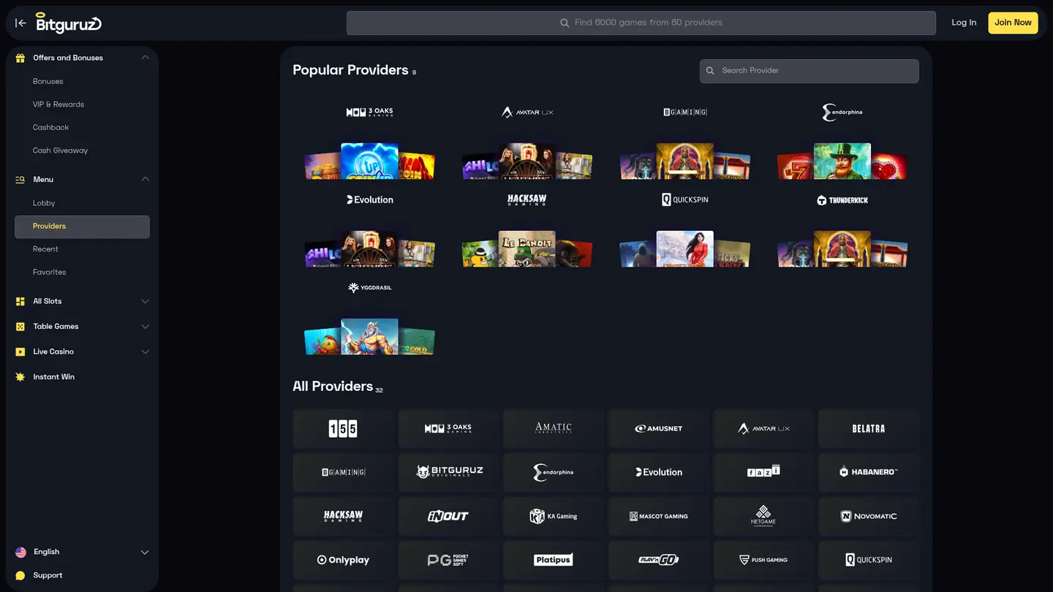Open the Bitguruz logo home link
This screenshot has width=1053, height=592.
click(x=69, y=23)
